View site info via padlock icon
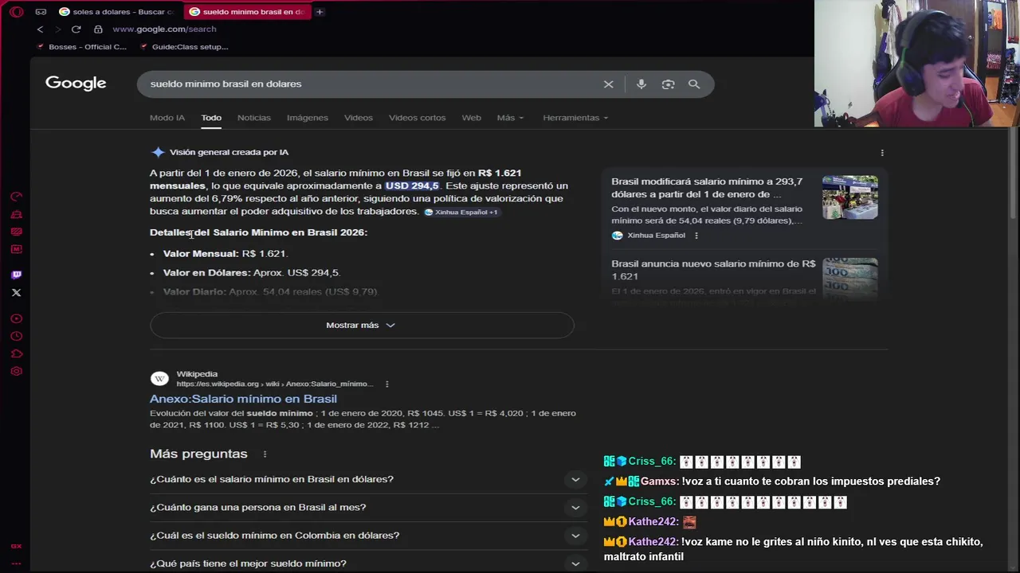 click(98, 29)
